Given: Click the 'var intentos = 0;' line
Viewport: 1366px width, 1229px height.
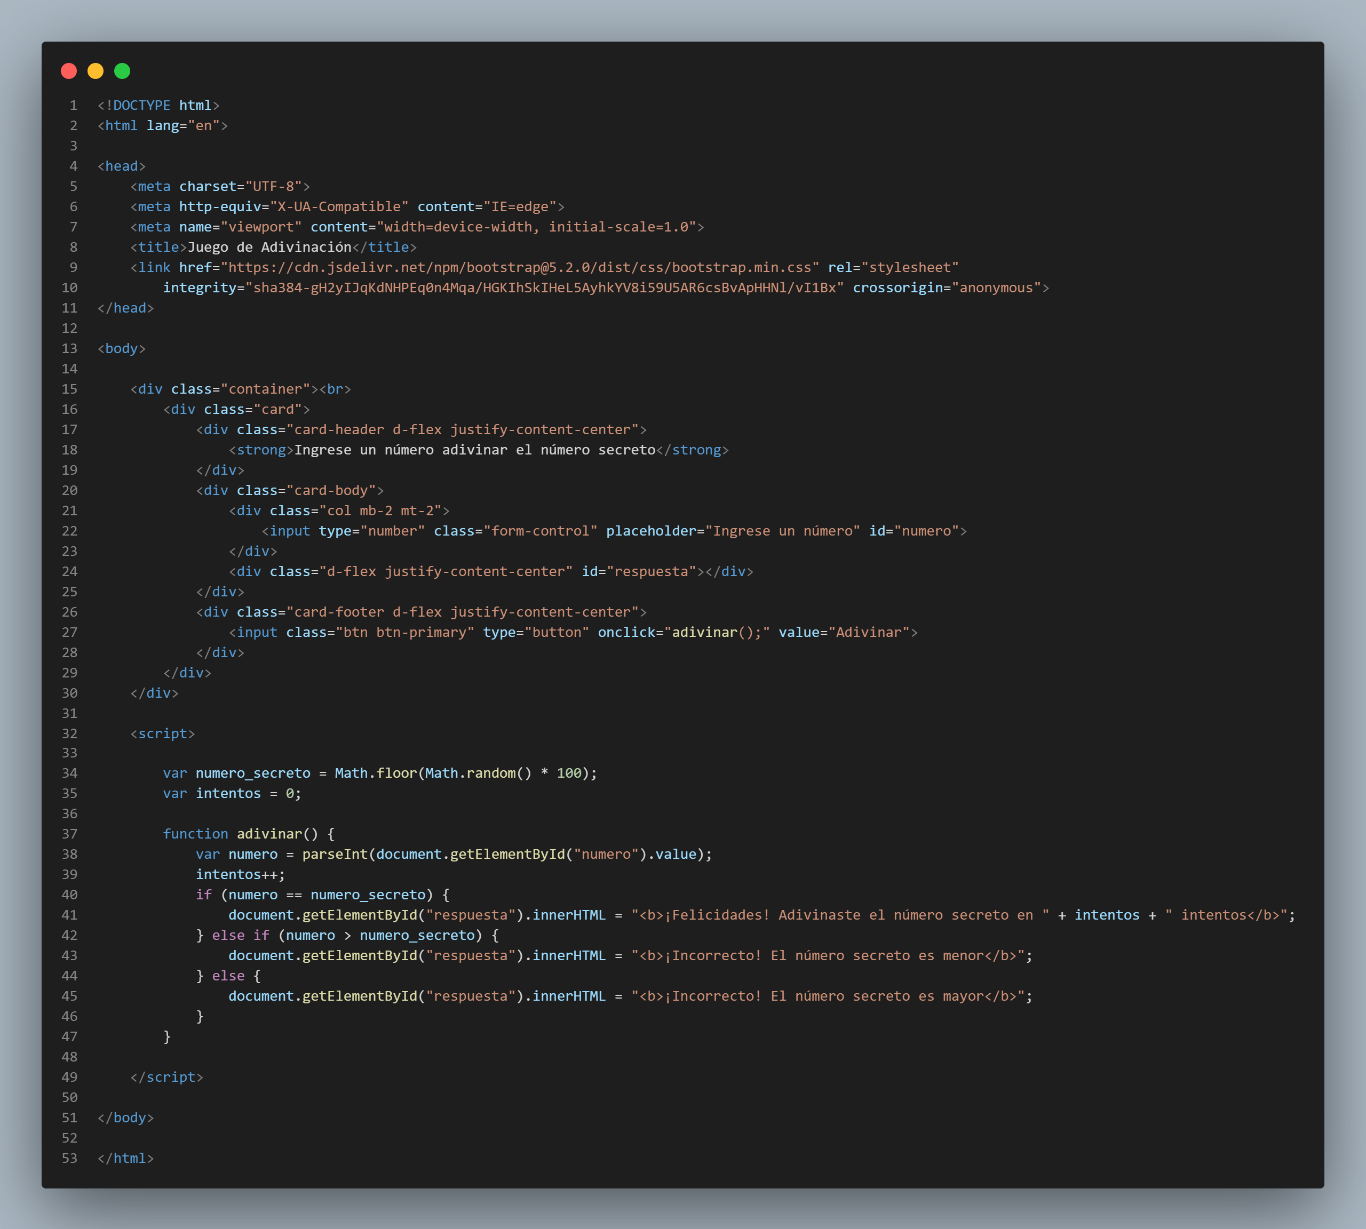Looking at the screenshot, I should [x=233, y=793].
